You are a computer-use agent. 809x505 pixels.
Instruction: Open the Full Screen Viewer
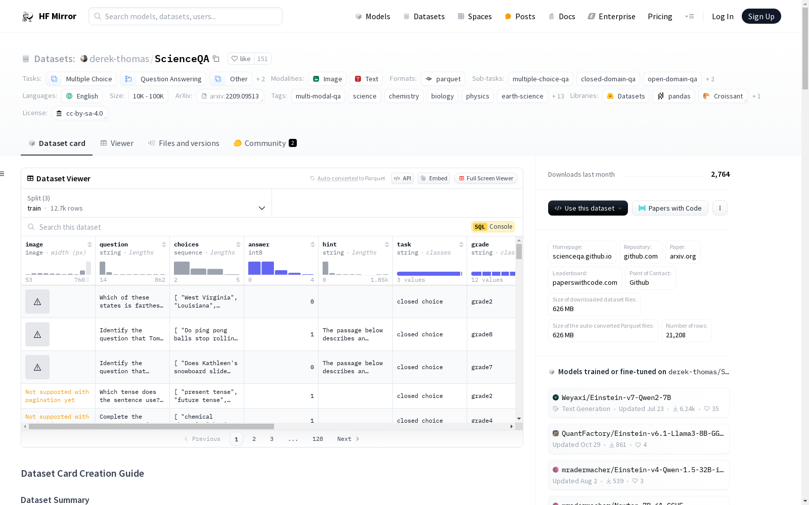(x=486, y=178)
